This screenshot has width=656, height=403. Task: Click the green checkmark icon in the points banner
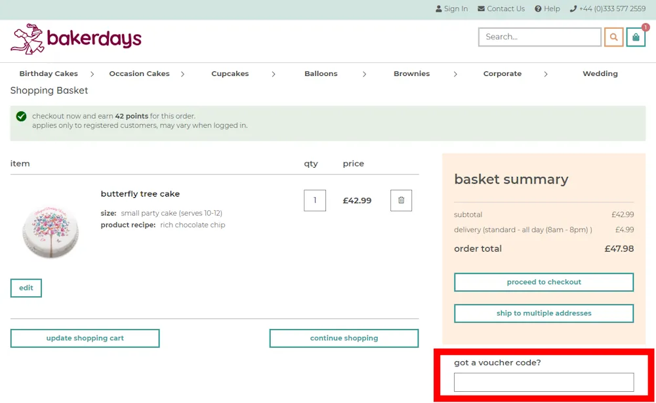(20, 116)
